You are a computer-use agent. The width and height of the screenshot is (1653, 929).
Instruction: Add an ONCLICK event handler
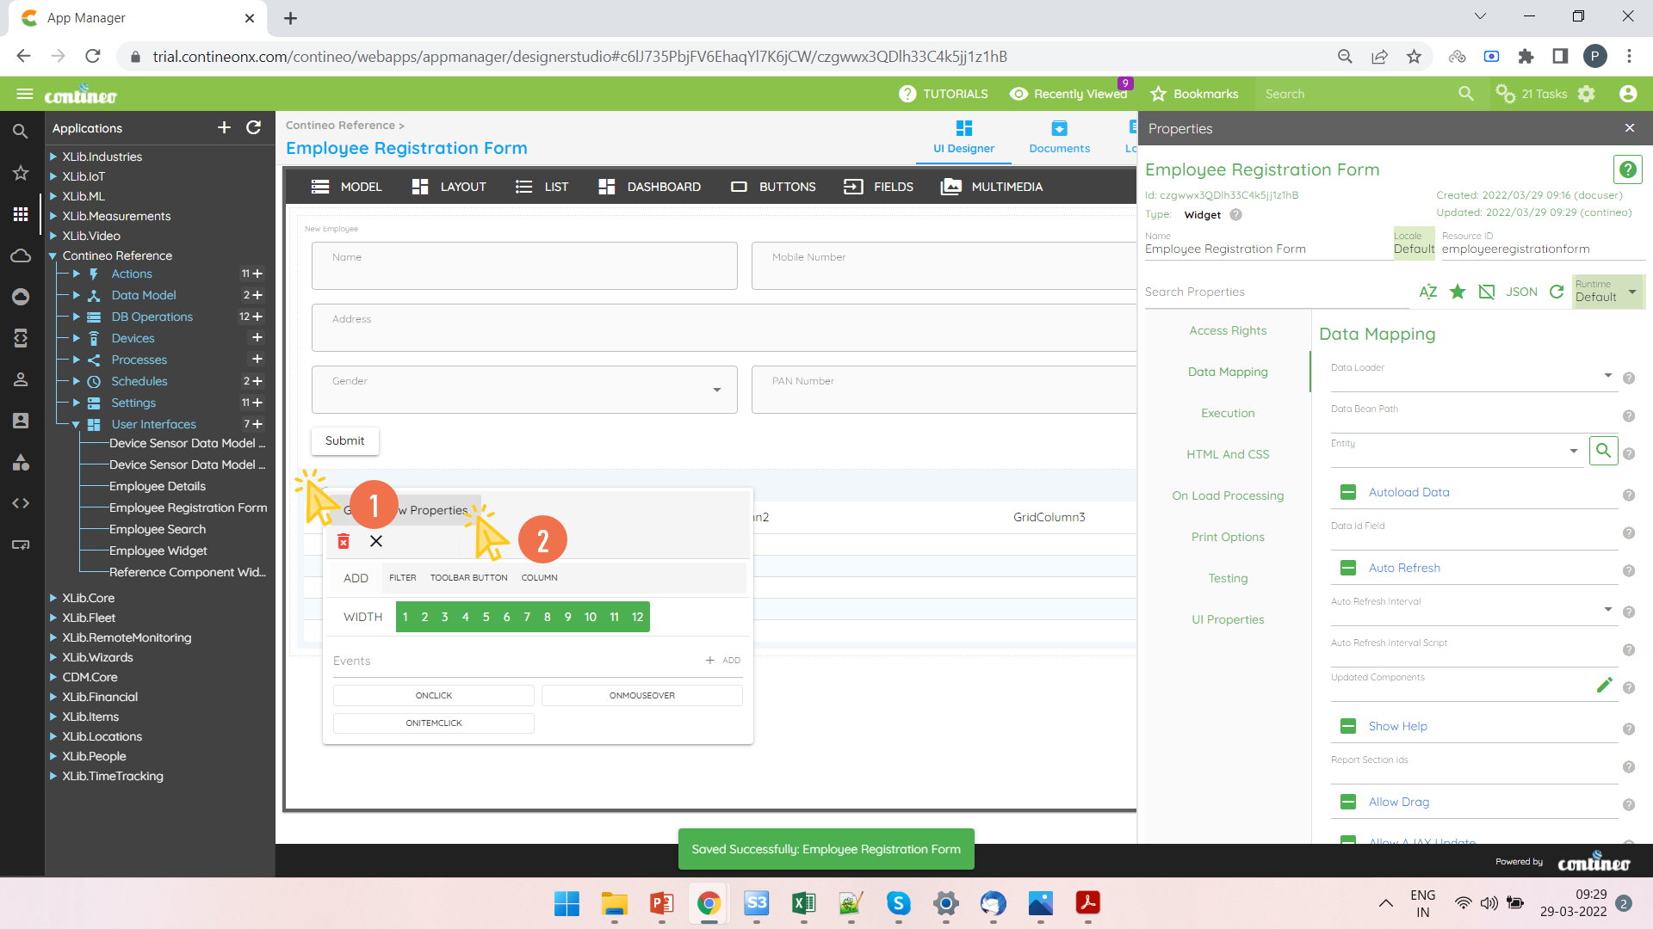point(433,695)
